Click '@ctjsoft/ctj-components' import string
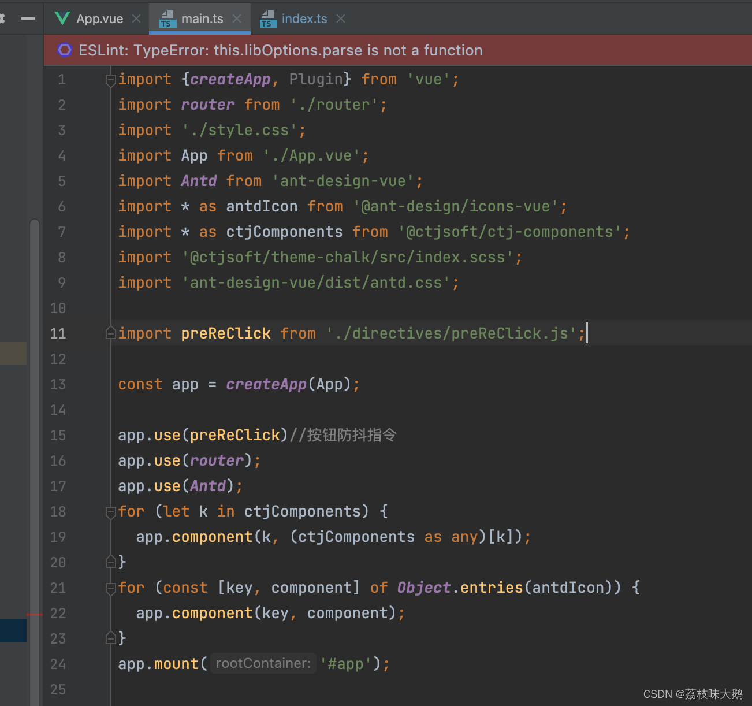 510,232
